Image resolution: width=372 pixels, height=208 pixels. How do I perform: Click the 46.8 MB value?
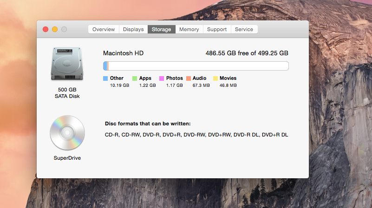(228, 85)
